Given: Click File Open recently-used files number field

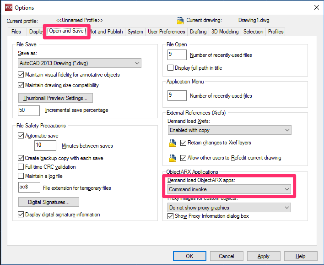Looking at the screenshot, I should click(177, 55).
